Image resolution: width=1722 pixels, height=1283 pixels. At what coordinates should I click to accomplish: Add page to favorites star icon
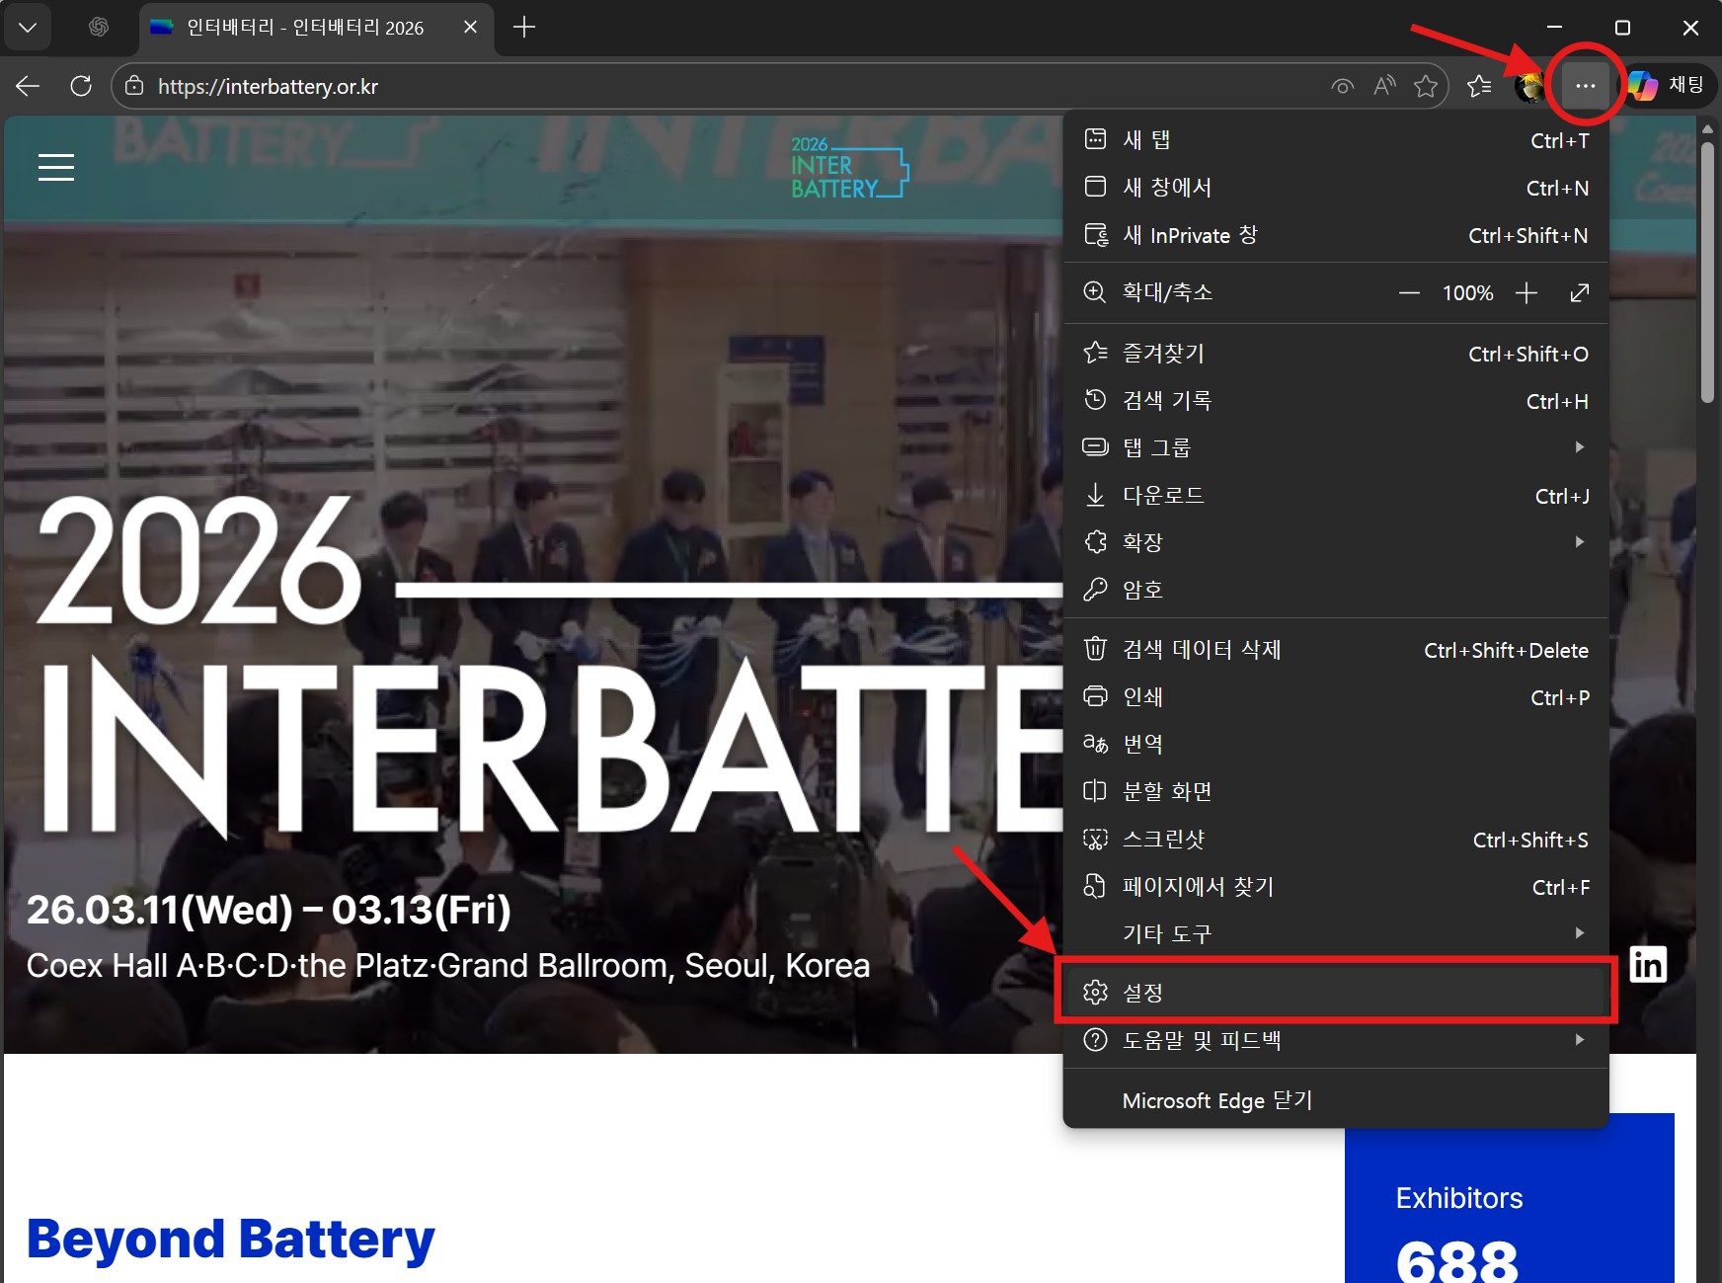tap(1425, 86)
